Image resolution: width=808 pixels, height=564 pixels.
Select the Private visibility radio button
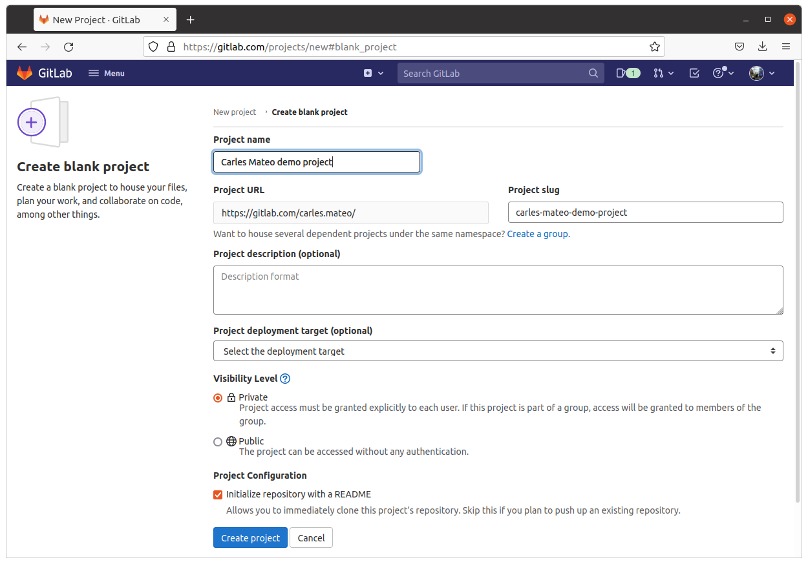pos(218,398)
